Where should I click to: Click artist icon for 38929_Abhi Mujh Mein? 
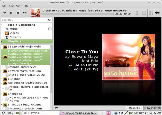5,47
